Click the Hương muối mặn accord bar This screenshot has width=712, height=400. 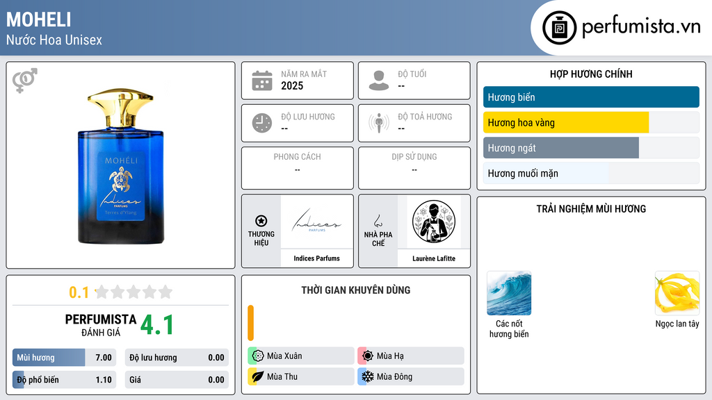591,173
